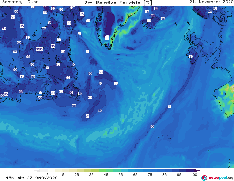Click the "85" value on the color scale
This screenshot has width=234, height=181.
click(x=165, y=174)
